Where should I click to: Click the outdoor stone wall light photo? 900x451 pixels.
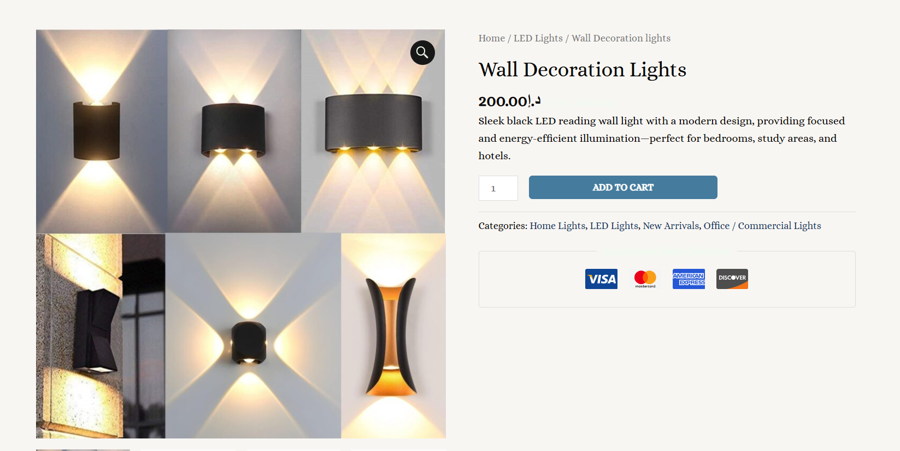click(101, 335)
